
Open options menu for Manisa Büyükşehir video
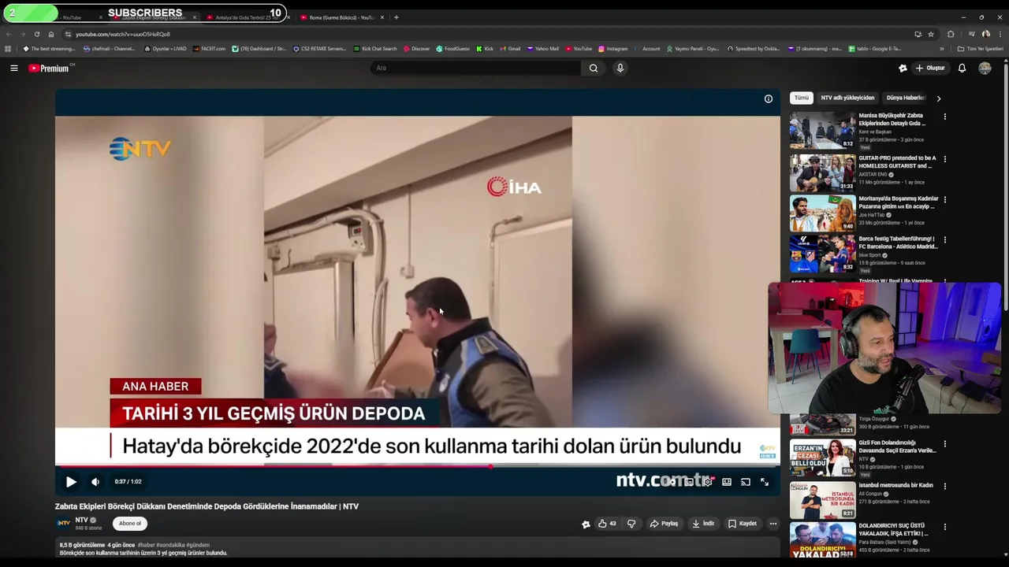(x=944, y=117)
